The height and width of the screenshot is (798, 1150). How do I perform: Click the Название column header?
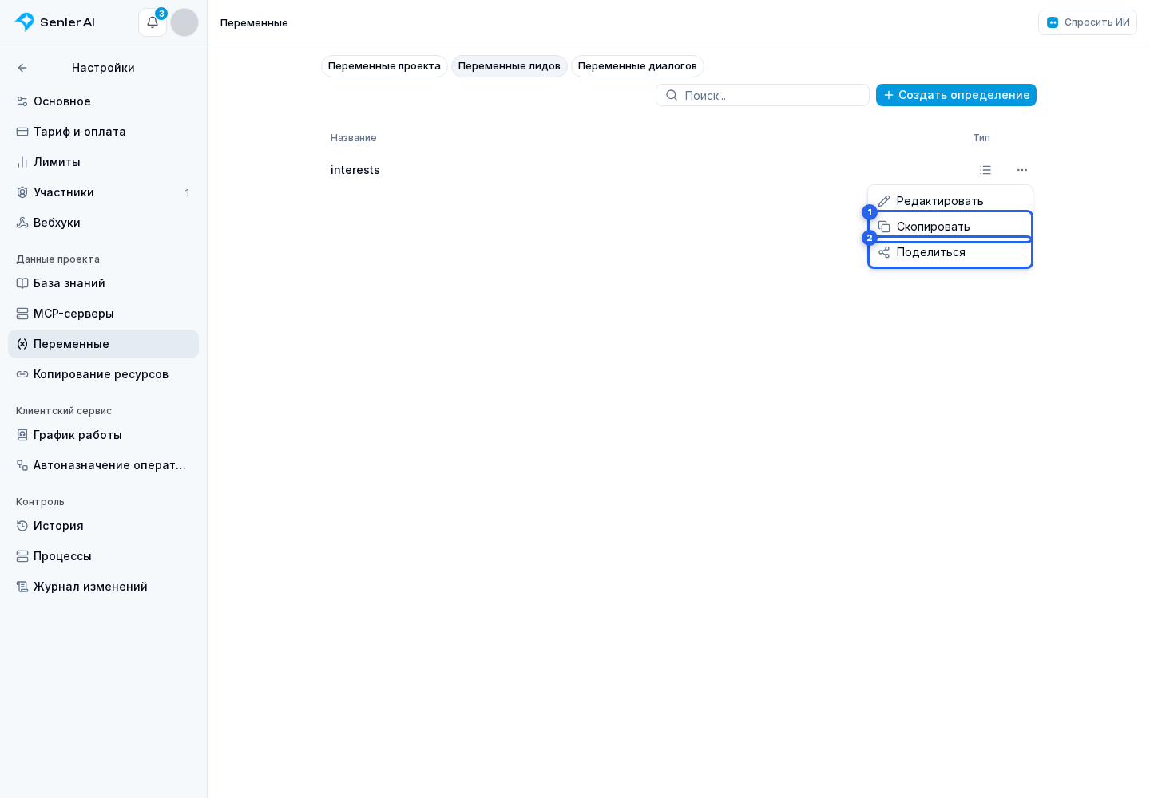click(x=354, y=138)
